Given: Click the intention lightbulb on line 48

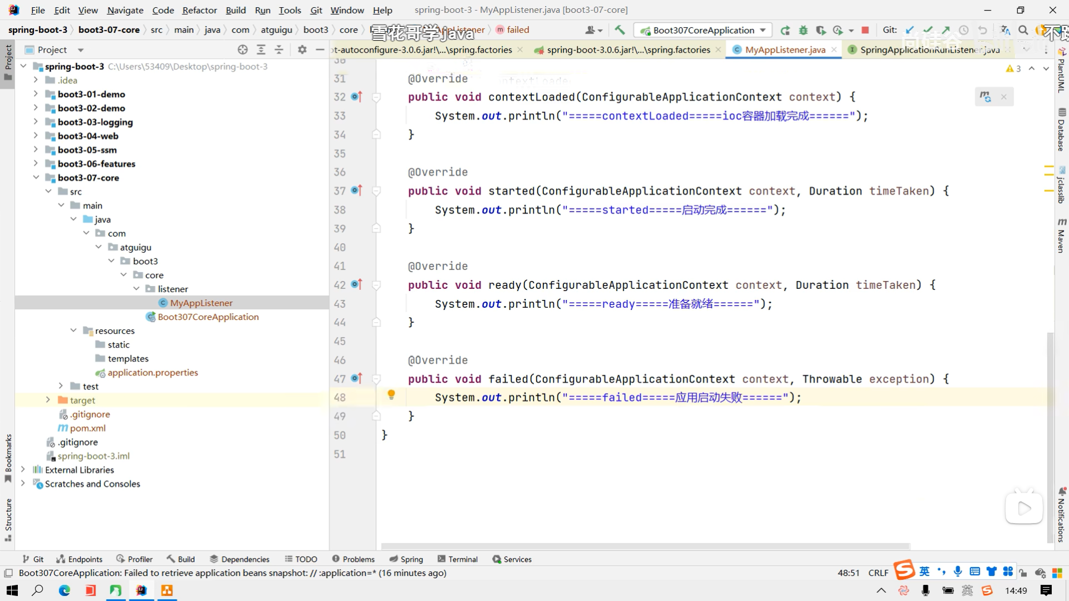Looking at the screenshot, I should point(391,395).
